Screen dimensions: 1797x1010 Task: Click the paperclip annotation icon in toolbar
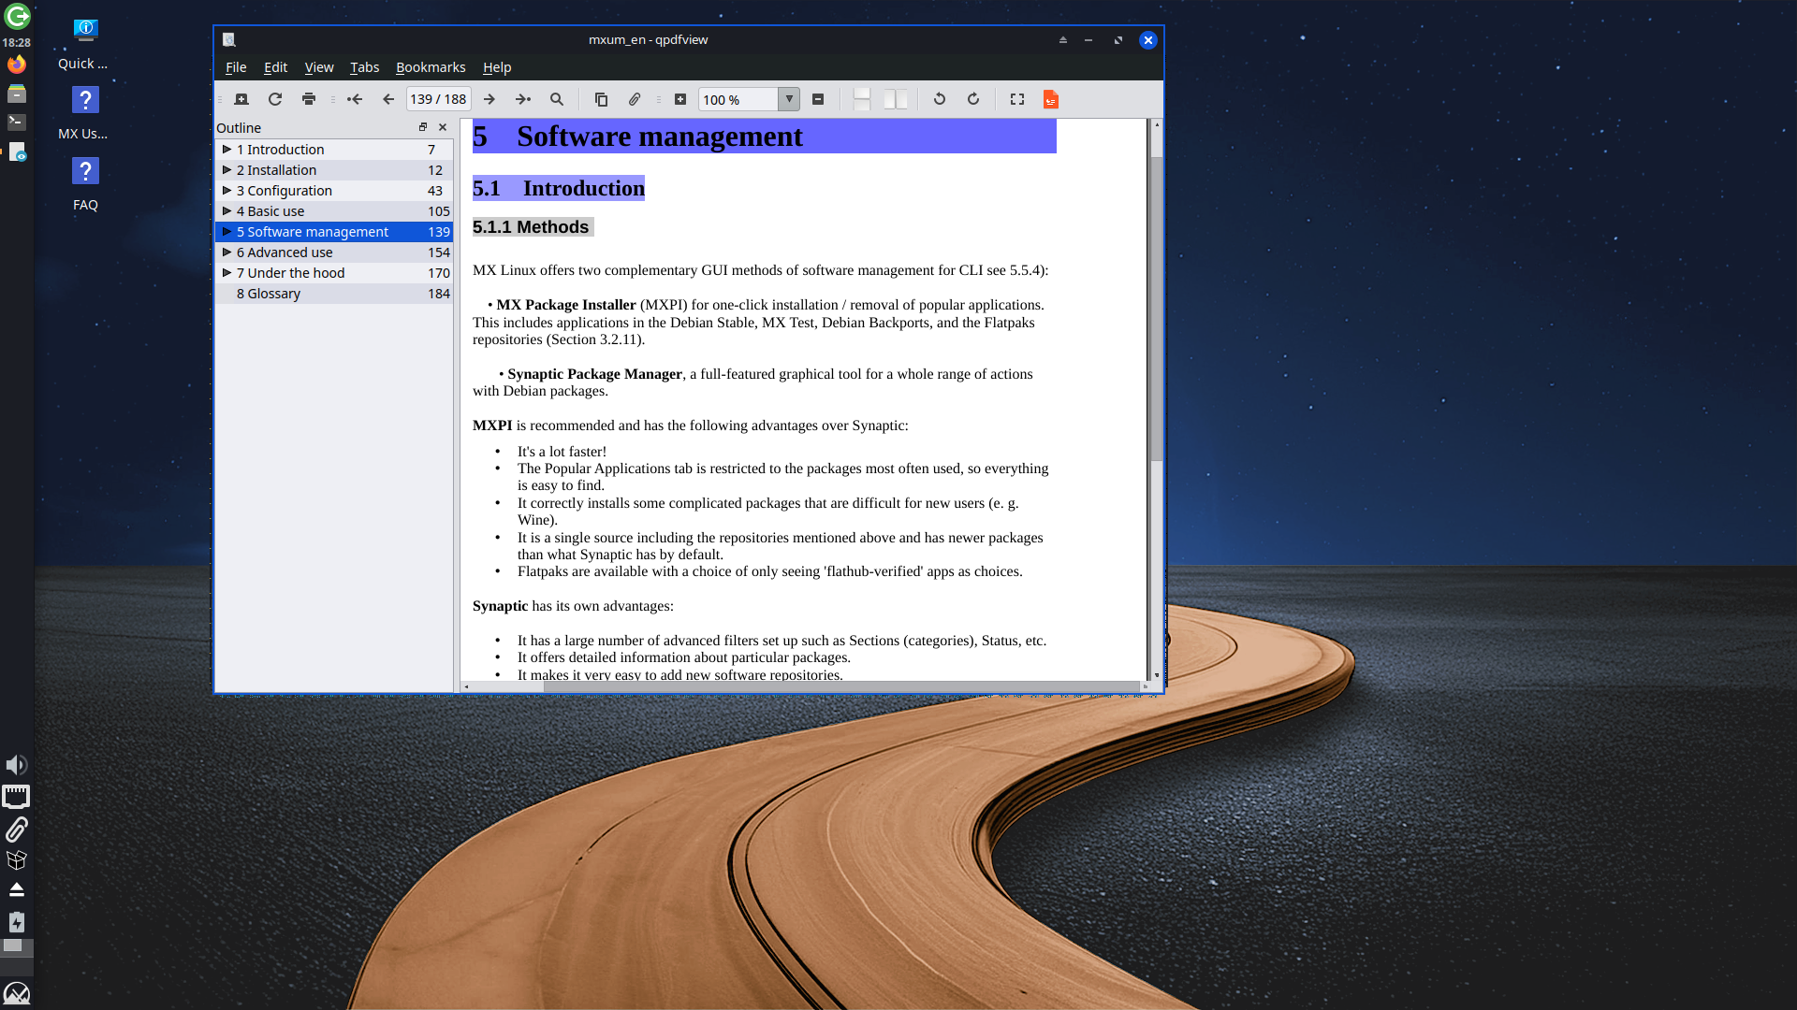click(x=635, y=99)
